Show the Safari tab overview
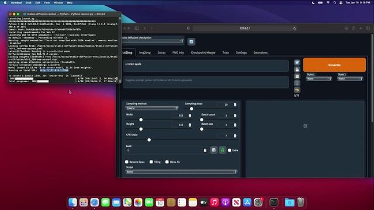This screenshot has height=210, width=374. click(368, 29)
